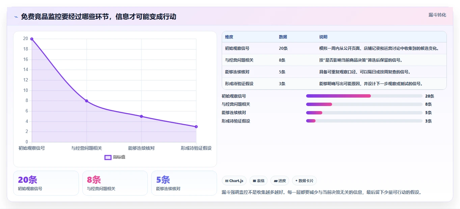Image resolution: width=460 pixels, height=209 pixels.
Task: Open the 5条 stat card
Action: click(184, 183)
